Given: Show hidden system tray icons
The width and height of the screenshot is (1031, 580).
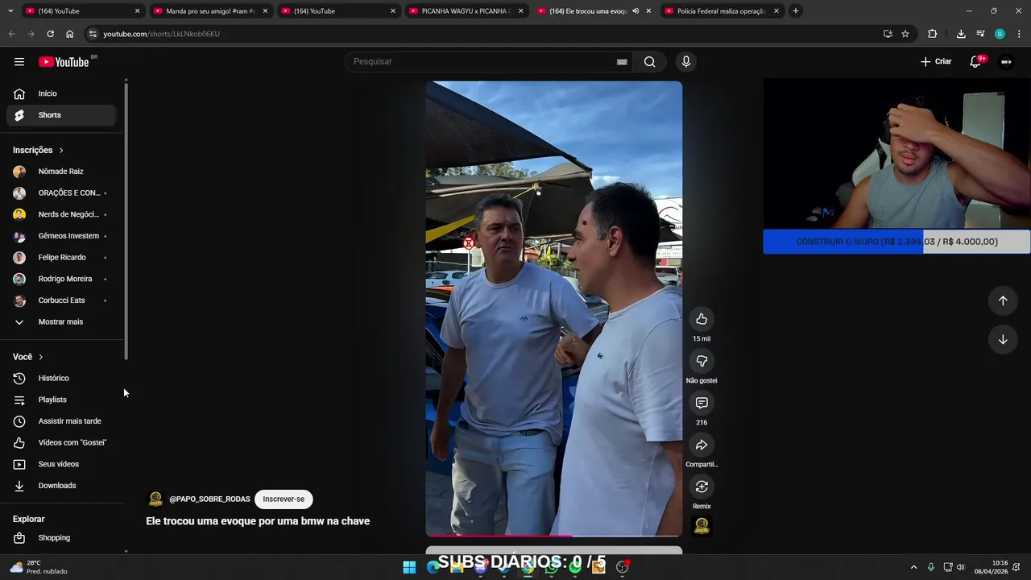Looking at the screenshot, I should tap(913, 567).
